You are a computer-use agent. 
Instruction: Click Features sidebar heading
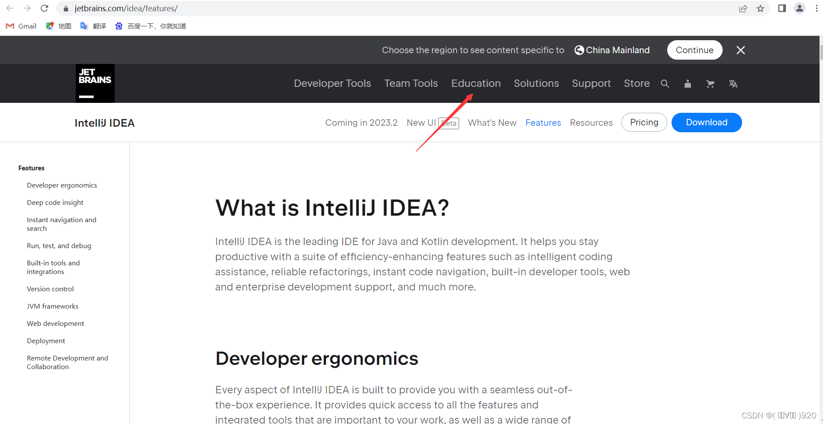[x=31, y=168]
